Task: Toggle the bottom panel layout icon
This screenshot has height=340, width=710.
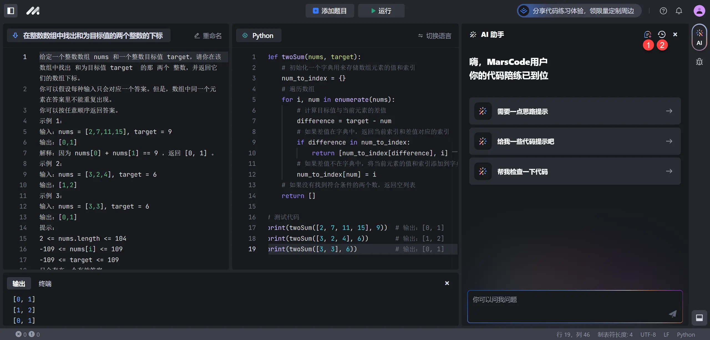Action: (x=699, y=318)
